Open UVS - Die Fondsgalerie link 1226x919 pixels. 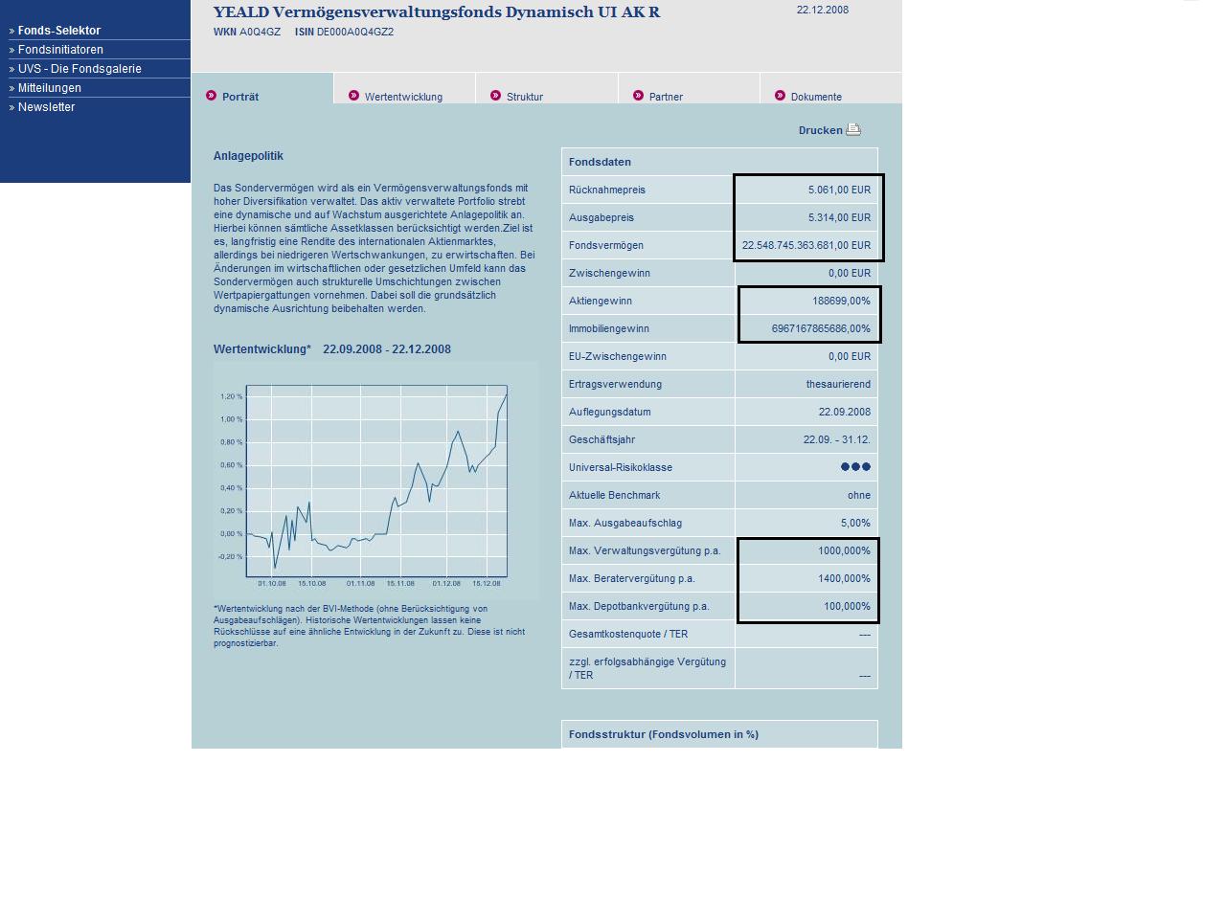[x=79, y=69]
